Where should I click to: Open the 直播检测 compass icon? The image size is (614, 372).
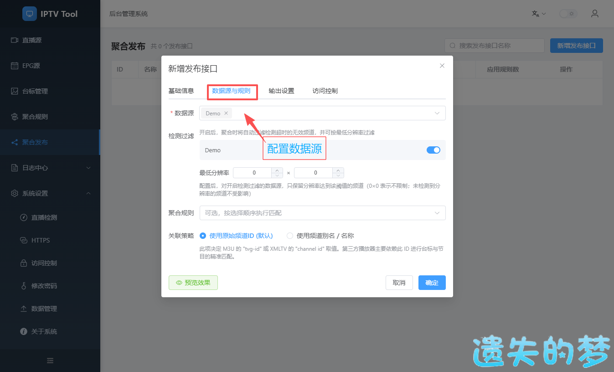[24, 217]
